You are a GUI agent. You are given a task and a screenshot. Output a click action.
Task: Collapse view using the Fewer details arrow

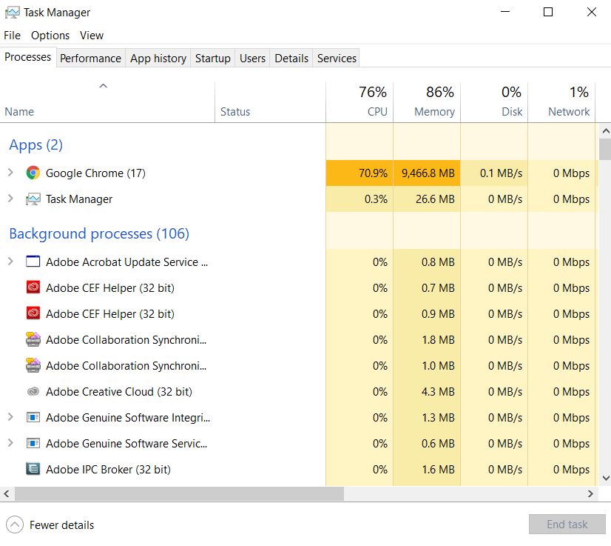click(15, 525)
